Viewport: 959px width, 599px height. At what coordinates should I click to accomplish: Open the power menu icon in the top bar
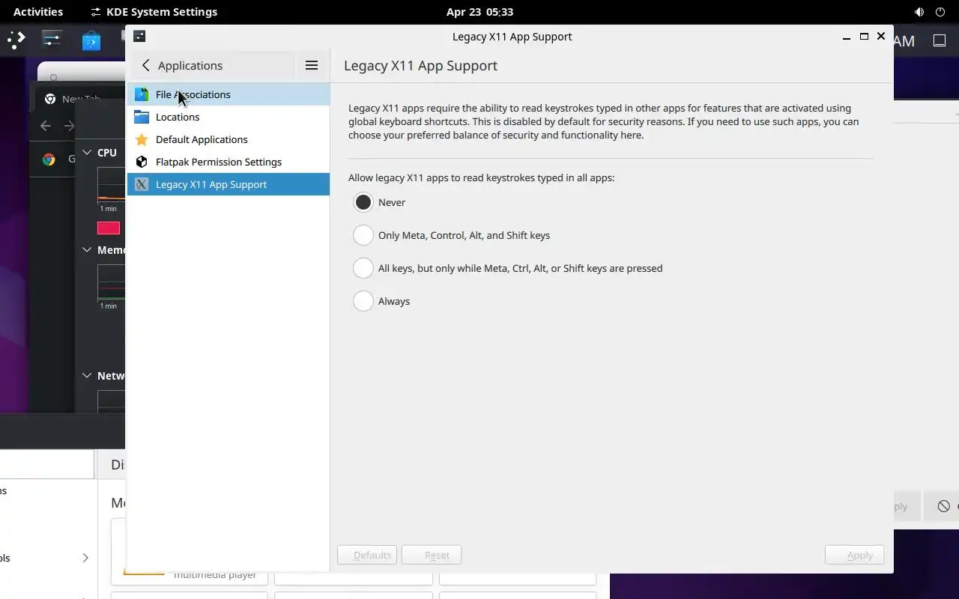pos(940,12)
